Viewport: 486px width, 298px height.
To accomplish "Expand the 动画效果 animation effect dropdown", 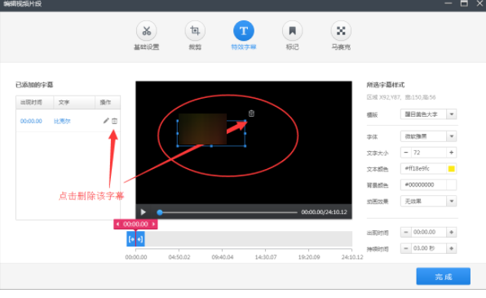I will point(452,201).
